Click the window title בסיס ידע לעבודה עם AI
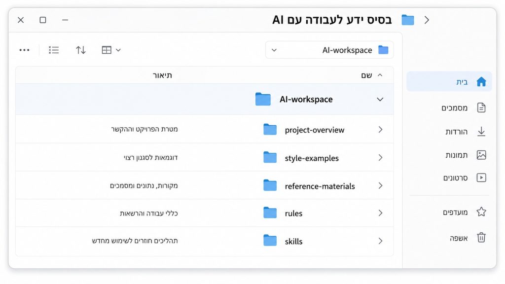505x284 pixels. coord(332,20)
